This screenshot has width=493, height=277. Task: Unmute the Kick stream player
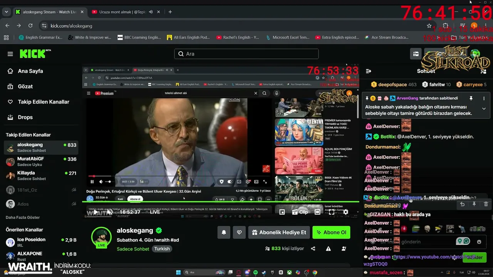(110, 212)
